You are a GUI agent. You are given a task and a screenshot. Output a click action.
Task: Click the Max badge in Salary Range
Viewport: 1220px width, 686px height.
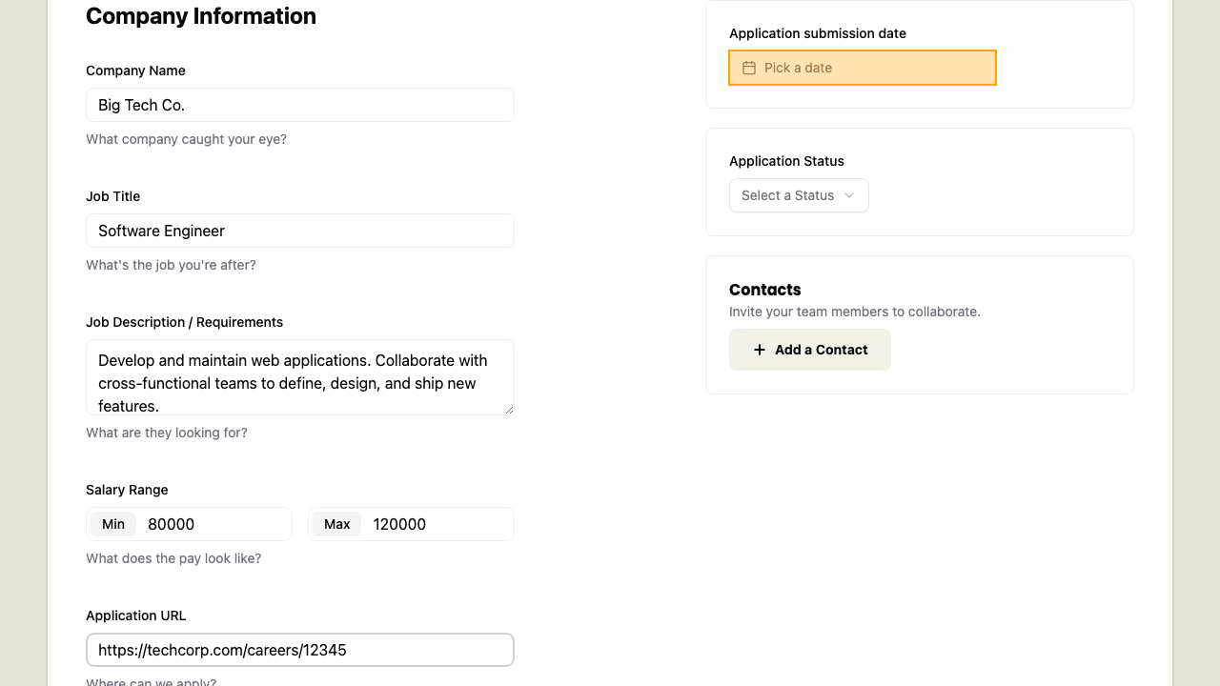click(336, 524)
